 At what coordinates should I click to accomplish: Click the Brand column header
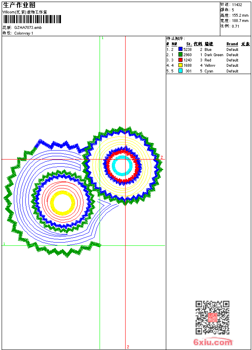click(x=232, y=44)
